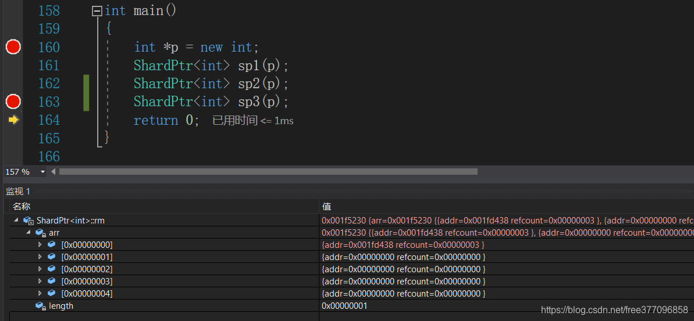Click the ShardPtr<int>::rm class icon
The width and height of the screenshot is (694, 321).
click(29, 221)
